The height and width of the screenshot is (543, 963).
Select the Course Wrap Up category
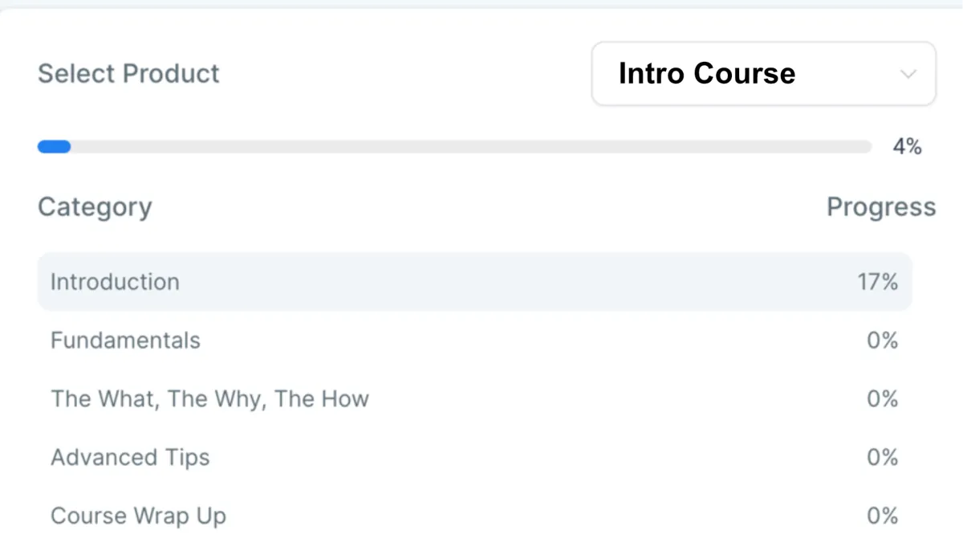[x=474, y=516]
